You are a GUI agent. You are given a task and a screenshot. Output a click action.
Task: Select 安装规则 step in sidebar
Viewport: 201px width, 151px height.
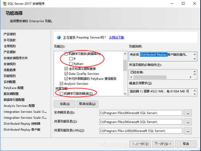coord(10,64)
